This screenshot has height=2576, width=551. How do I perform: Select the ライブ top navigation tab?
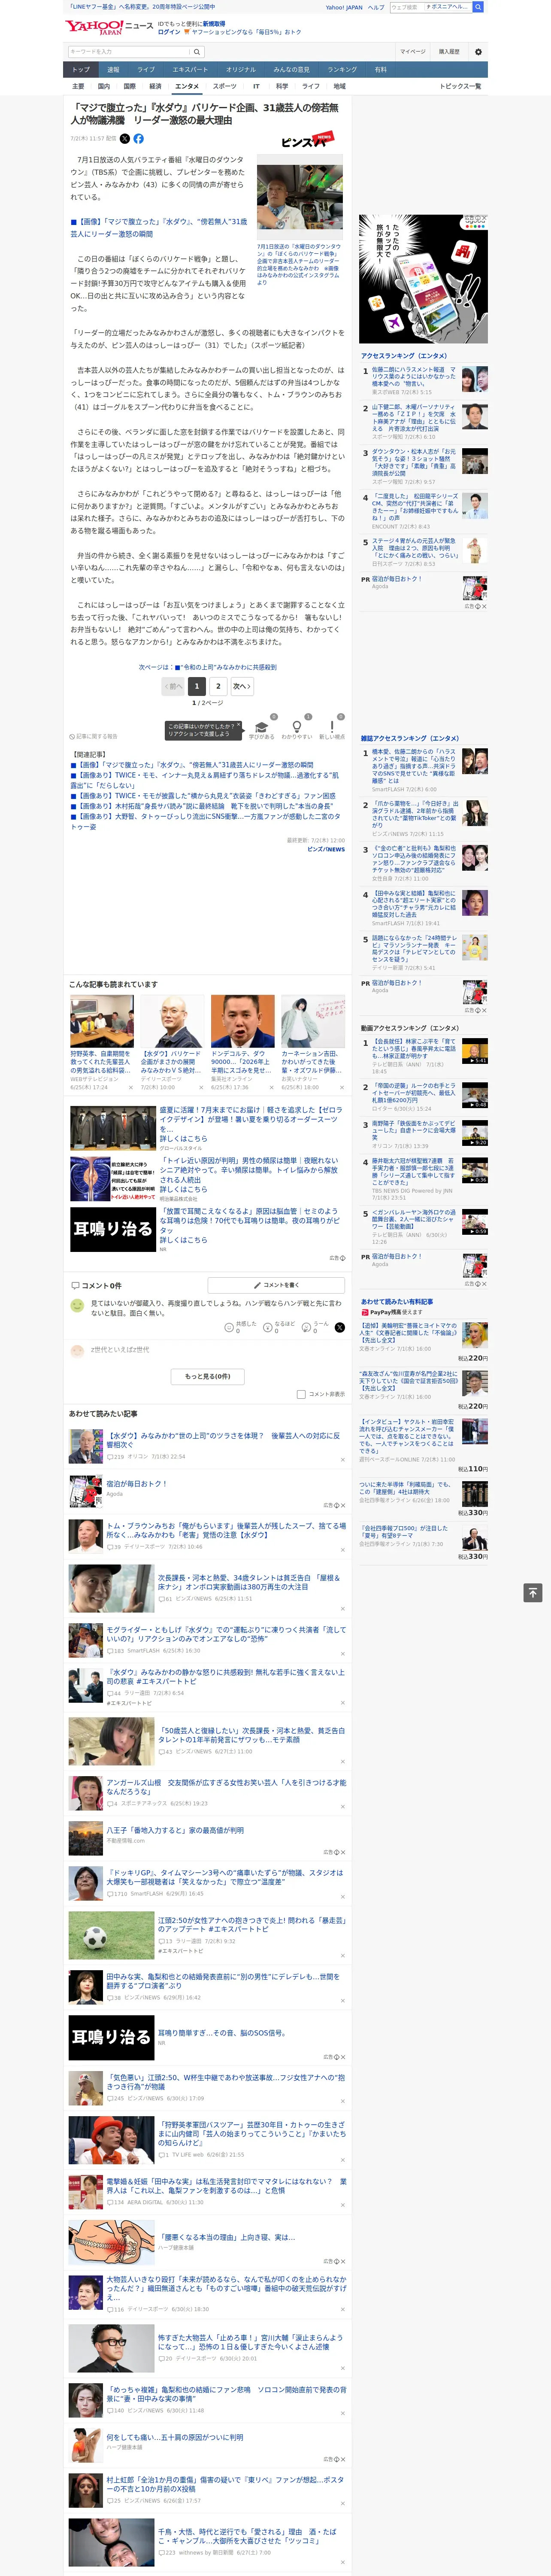click(146, 70)
